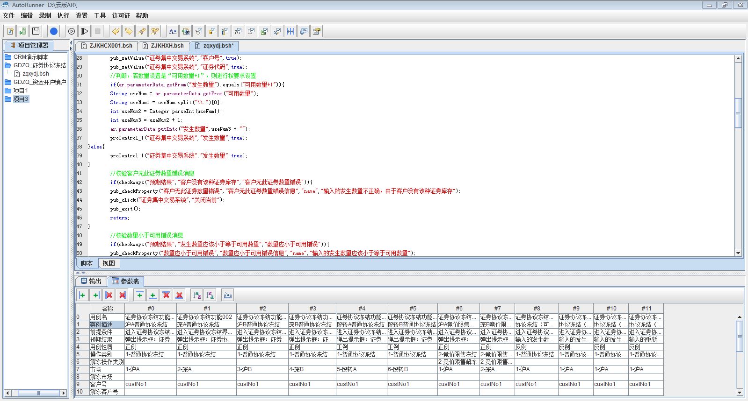This screenshot has height=401, width=748.
Task: Run the script with the play button
Action: [71, 31]
